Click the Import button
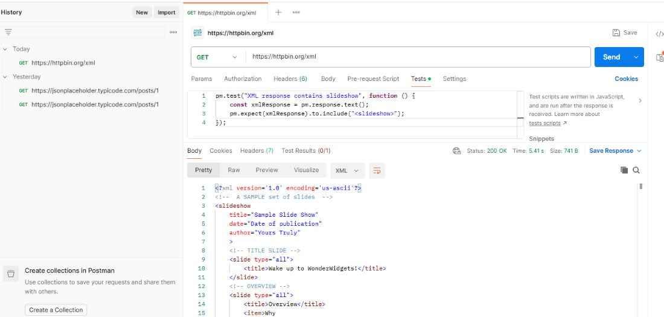This screenshot has height=317, width=664. (167, 12)
